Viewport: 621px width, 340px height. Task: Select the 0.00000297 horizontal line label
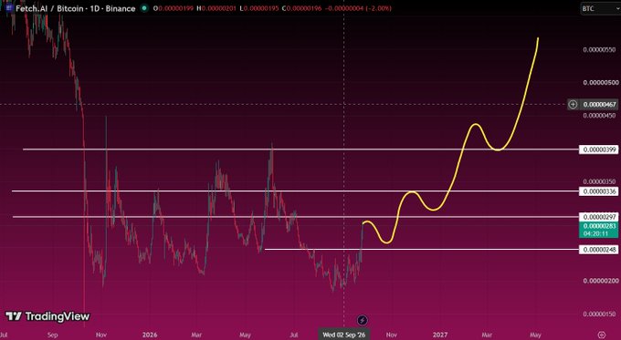pos(598,217)
